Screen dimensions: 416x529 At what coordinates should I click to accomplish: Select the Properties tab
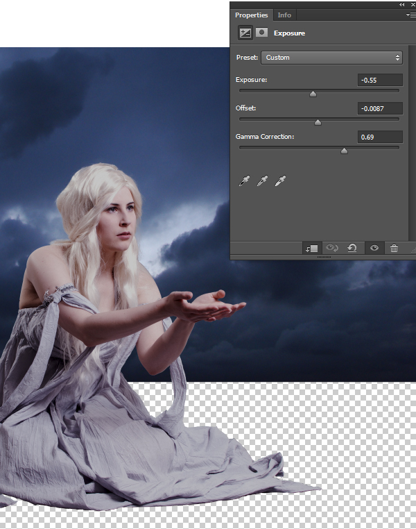tap(251, 15)
